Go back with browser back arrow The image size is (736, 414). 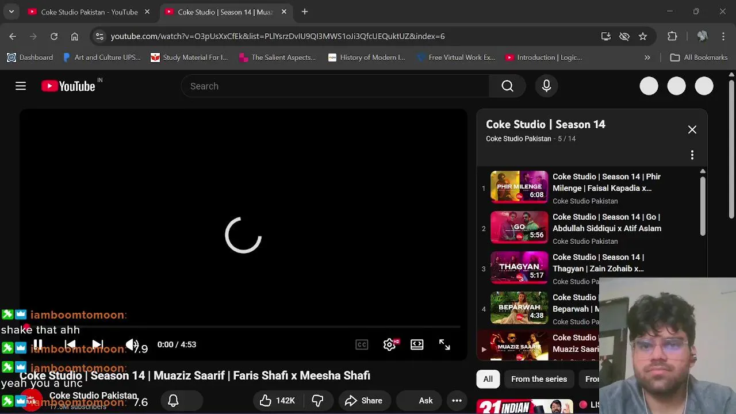pos(13,36)
